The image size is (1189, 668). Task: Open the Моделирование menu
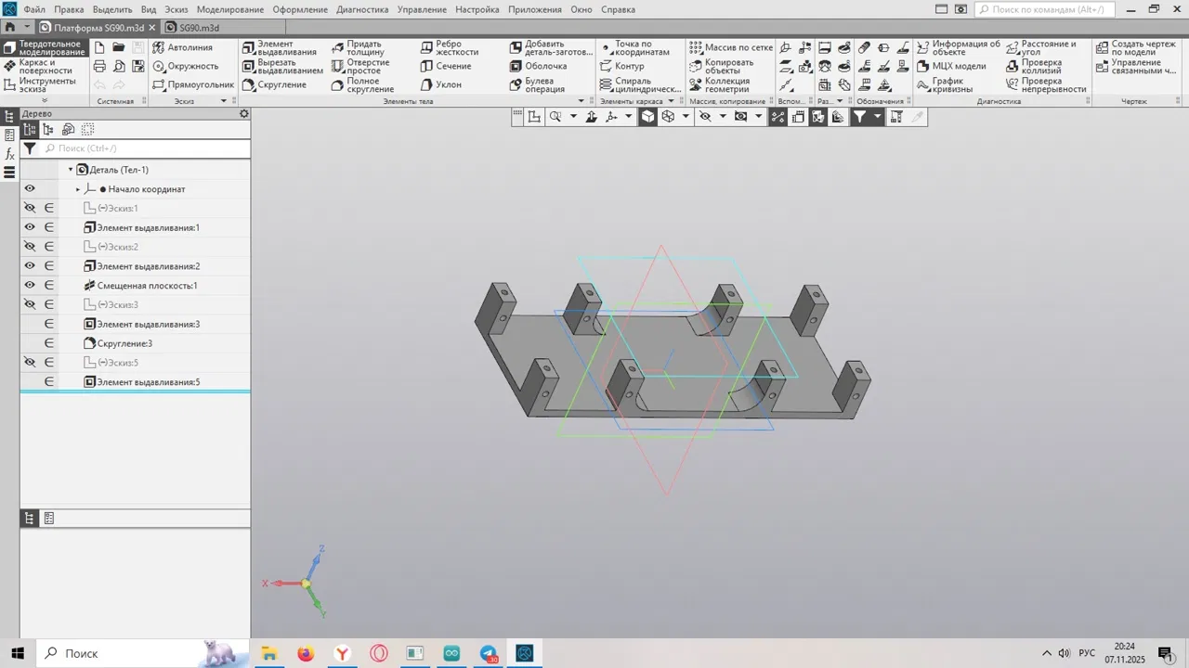click(x=229, y=9)
